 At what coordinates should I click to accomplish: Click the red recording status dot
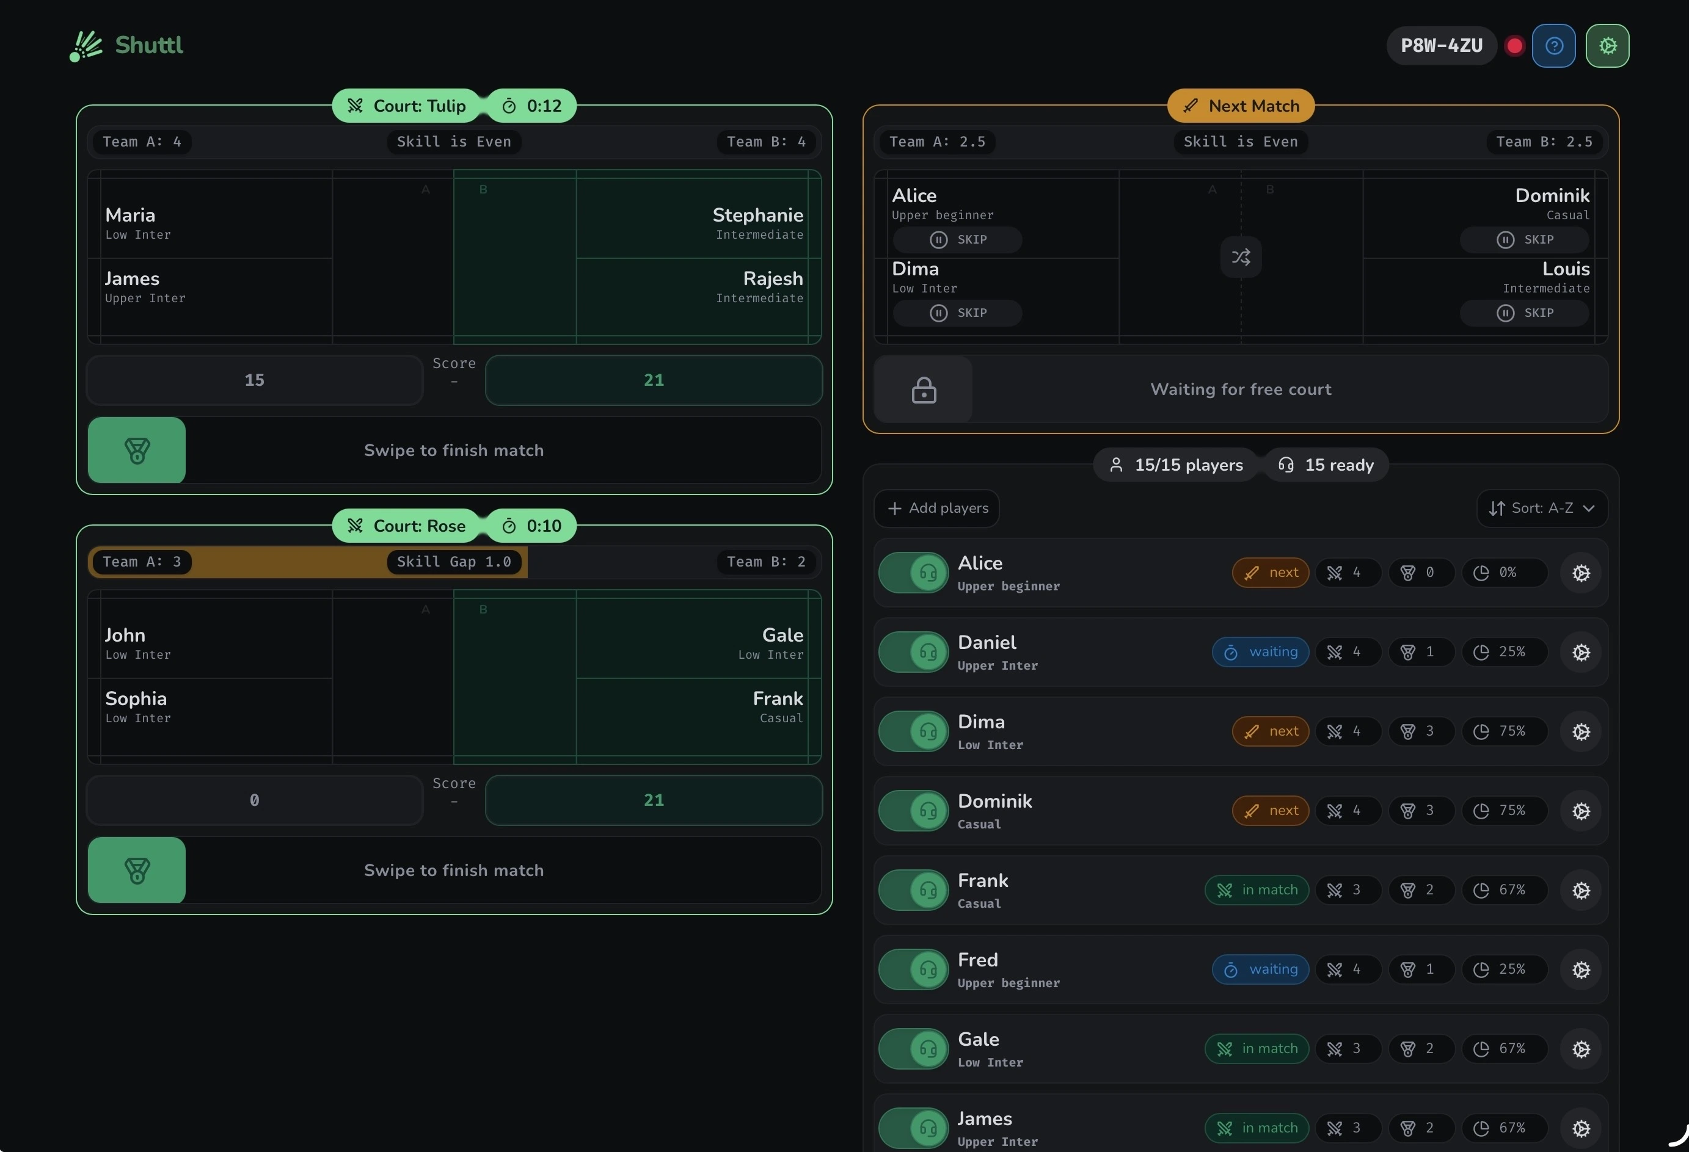coord(1514,46)
